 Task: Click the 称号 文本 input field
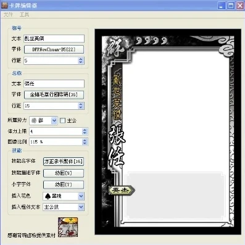(54, 38)
